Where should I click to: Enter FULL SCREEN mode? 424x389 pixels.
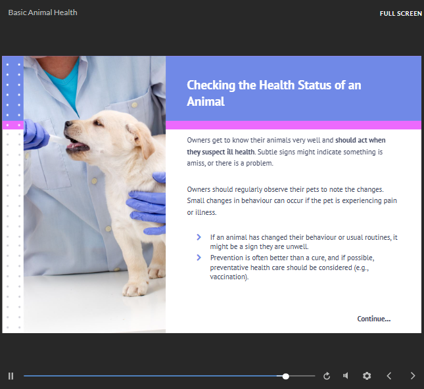400,14
